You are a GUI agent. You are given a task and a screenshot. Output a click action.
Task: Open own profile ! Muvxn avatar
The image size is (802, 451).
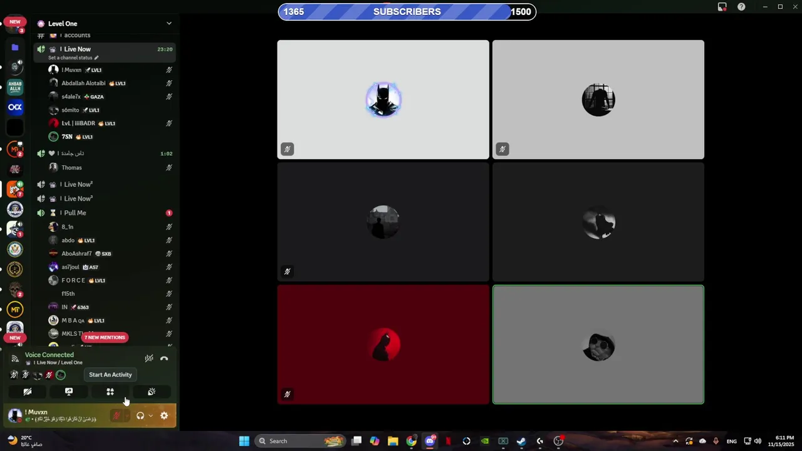[15, 415]
